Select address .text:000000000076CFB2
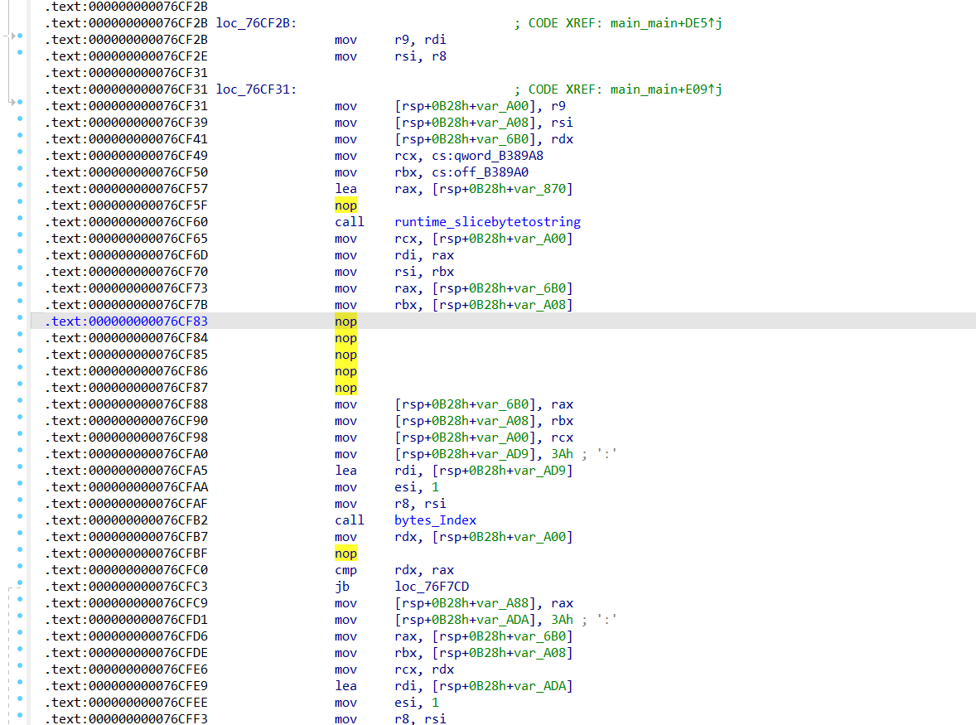This screenshot has width=976, height=725. click(x=127, y=520)
